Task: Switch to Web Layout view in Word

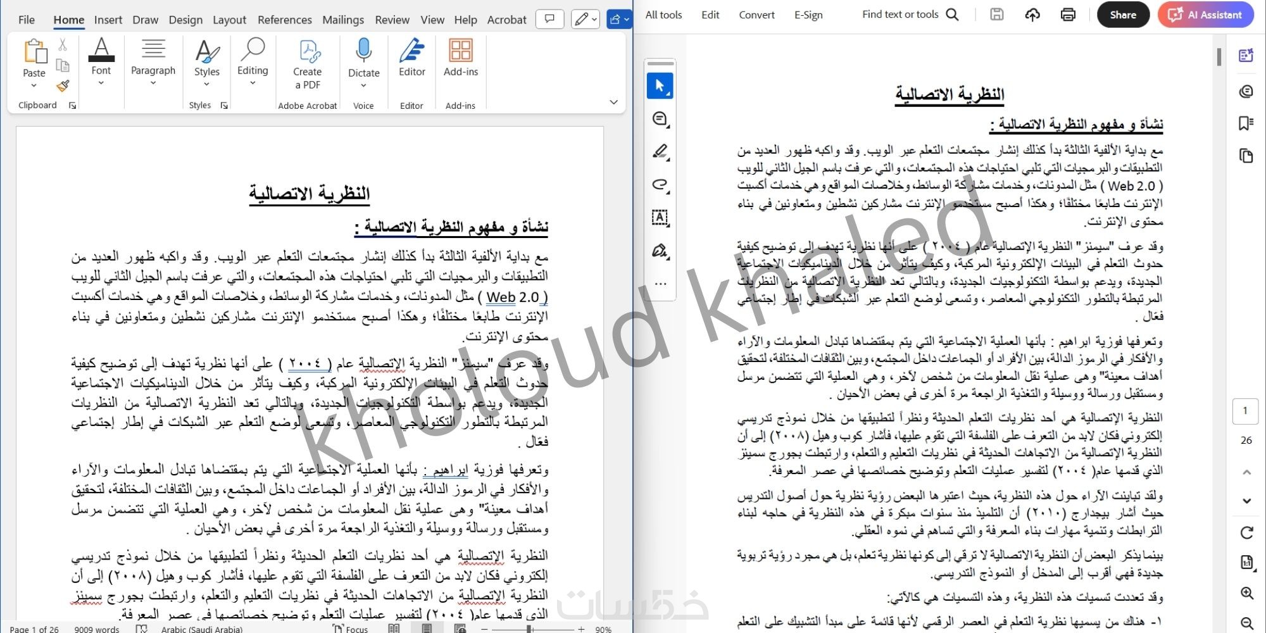Action: click(460, 629)
